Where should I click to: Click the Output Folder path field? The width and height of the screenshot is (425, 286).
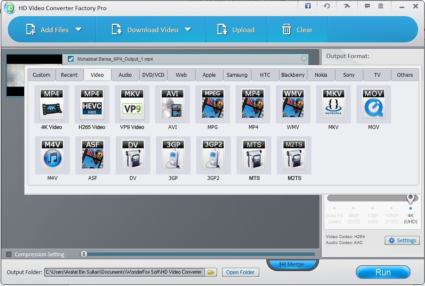pyautogui.click(x=125, y=272)
